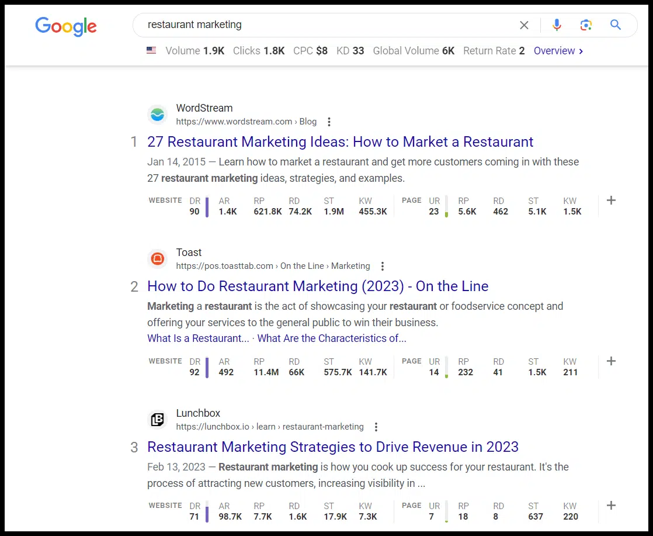Screen dimensions: 653x536
Task: Open three-dot menu for Toast result
Action: tap(383, 266)
